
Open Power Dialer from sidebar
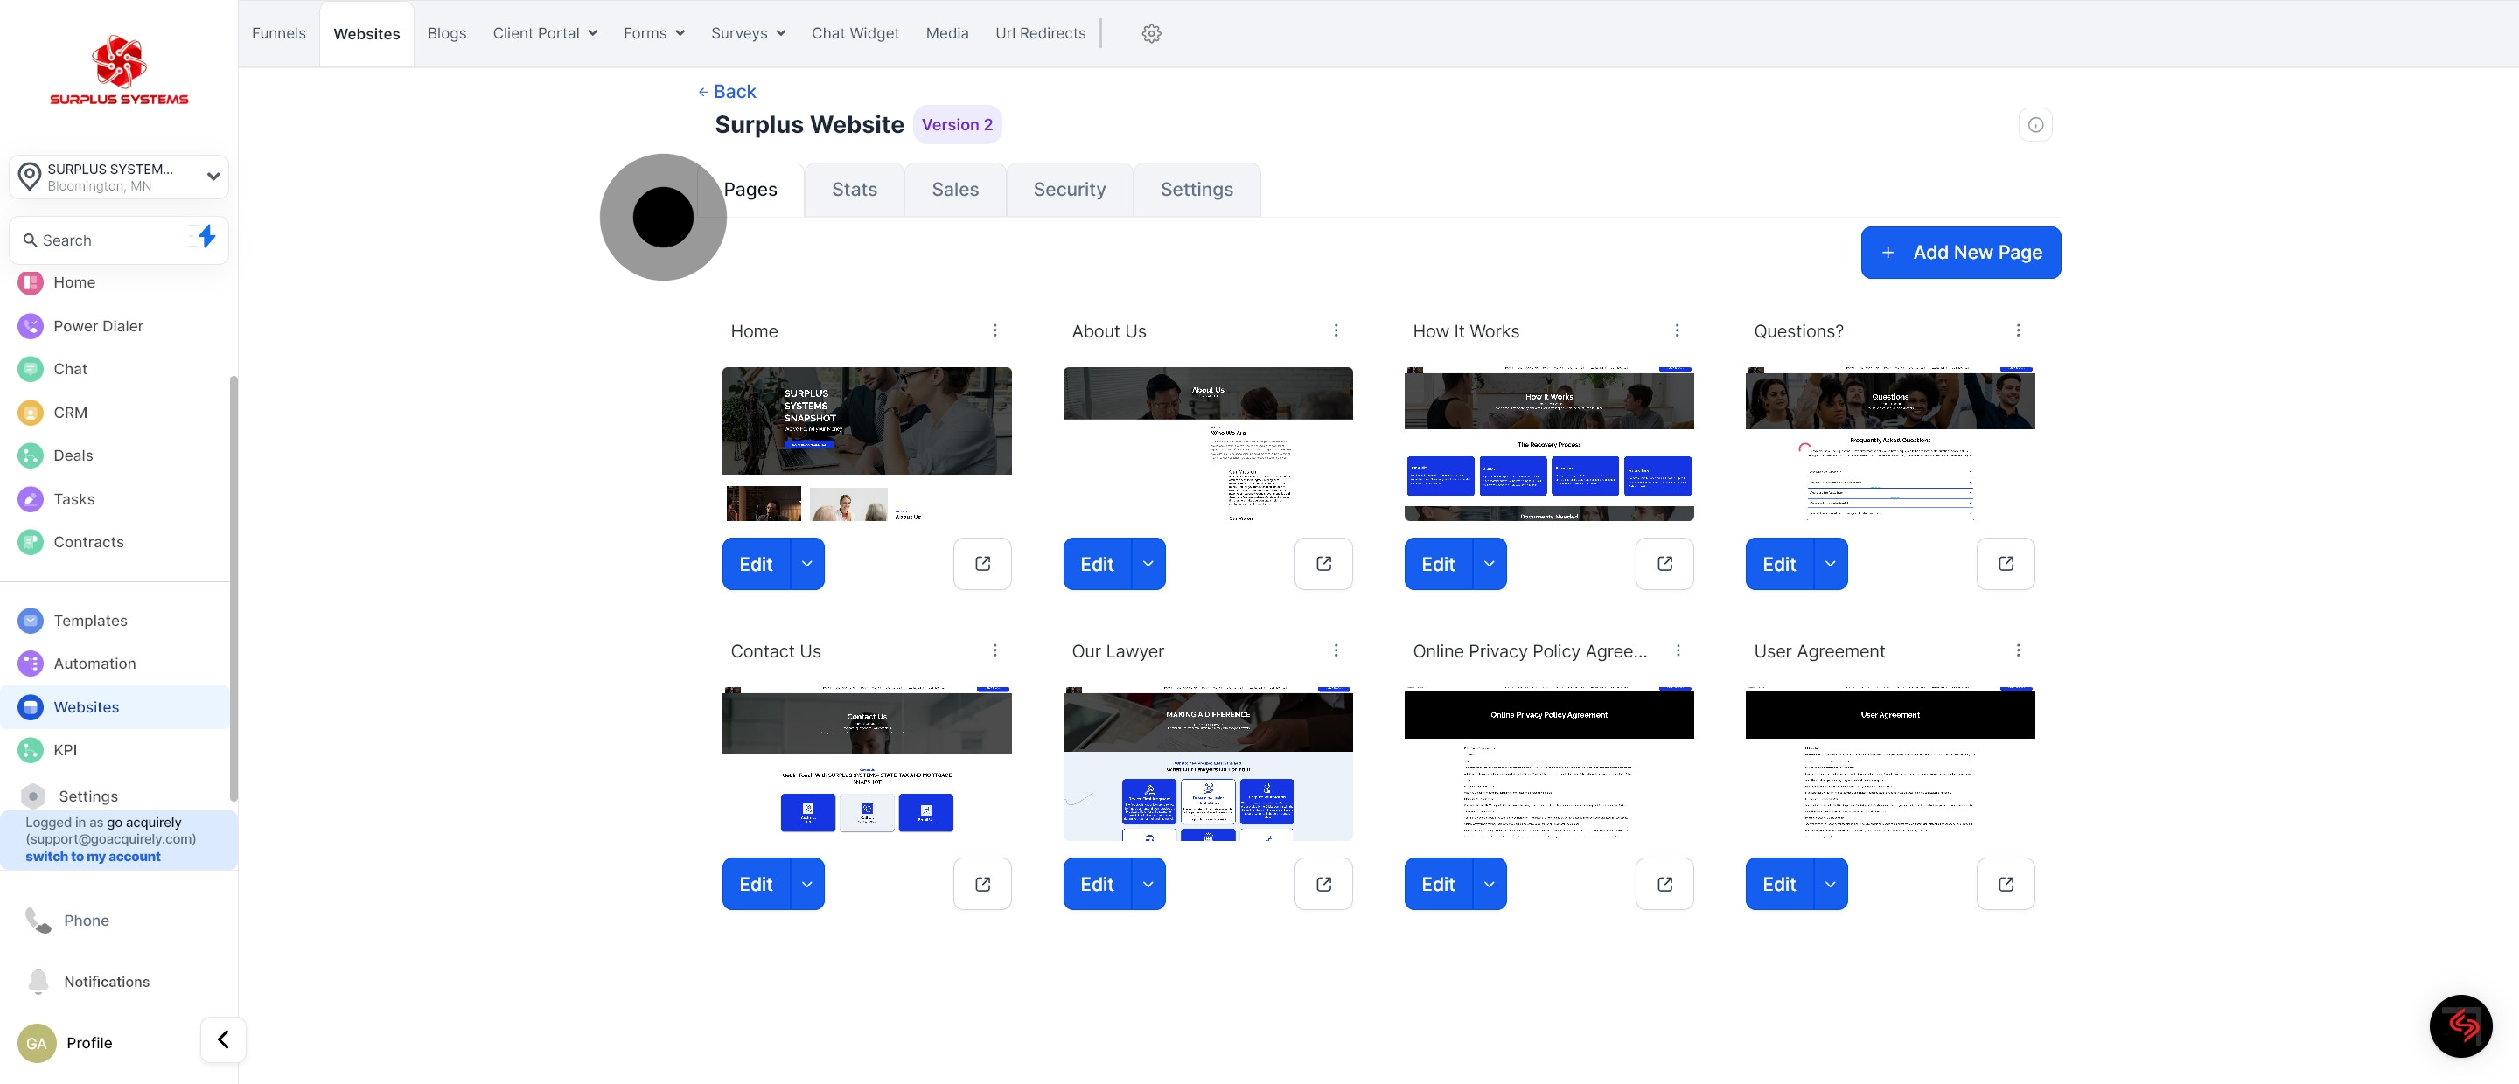[x=98, y=325]
